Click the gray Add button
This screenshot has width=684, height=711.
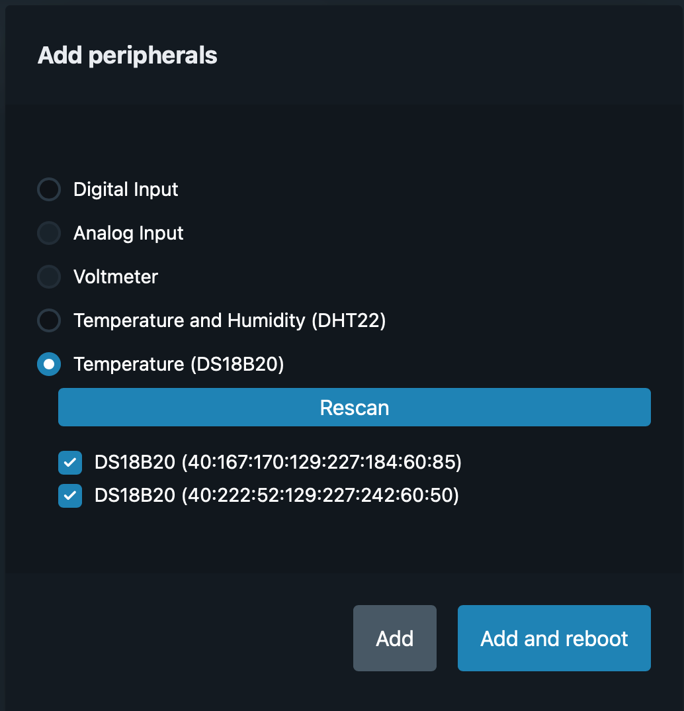click(395, 638)
